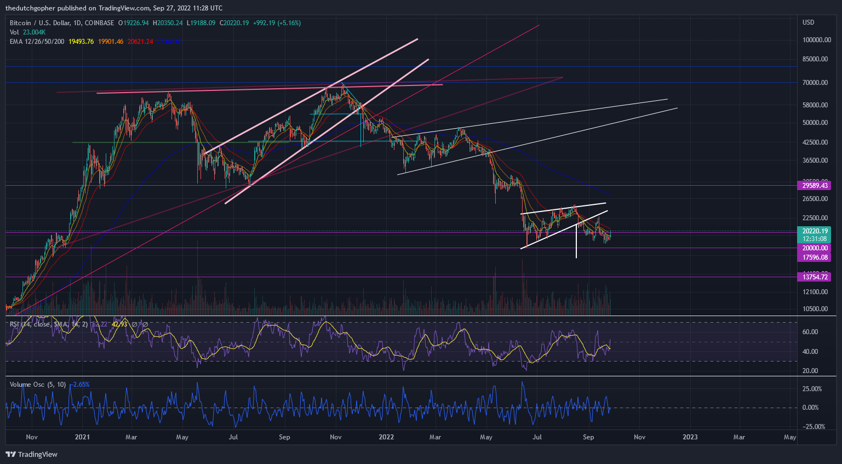Click the +992.19 (+5.16%) change value
The width and height of the screenshot is (842, 464).
tap(277, 23)
